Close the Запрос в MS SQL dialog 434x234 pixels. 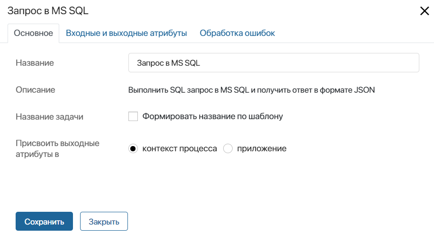tap(425, 11)
